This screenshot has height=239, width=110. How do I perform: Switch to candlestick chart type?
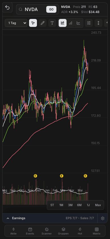tap(63, 23)
